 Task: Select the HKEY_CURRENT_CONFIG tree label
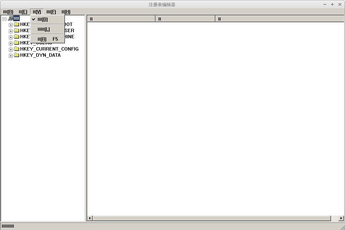[x=49, y=49]
